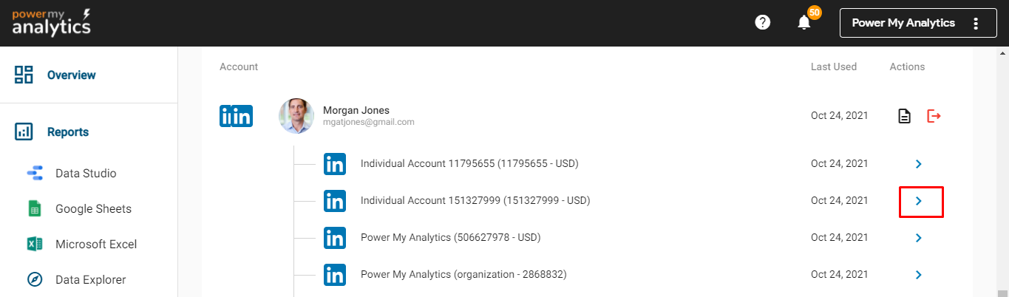
Task: Click the help question mark icon
Action: [763, 23]
